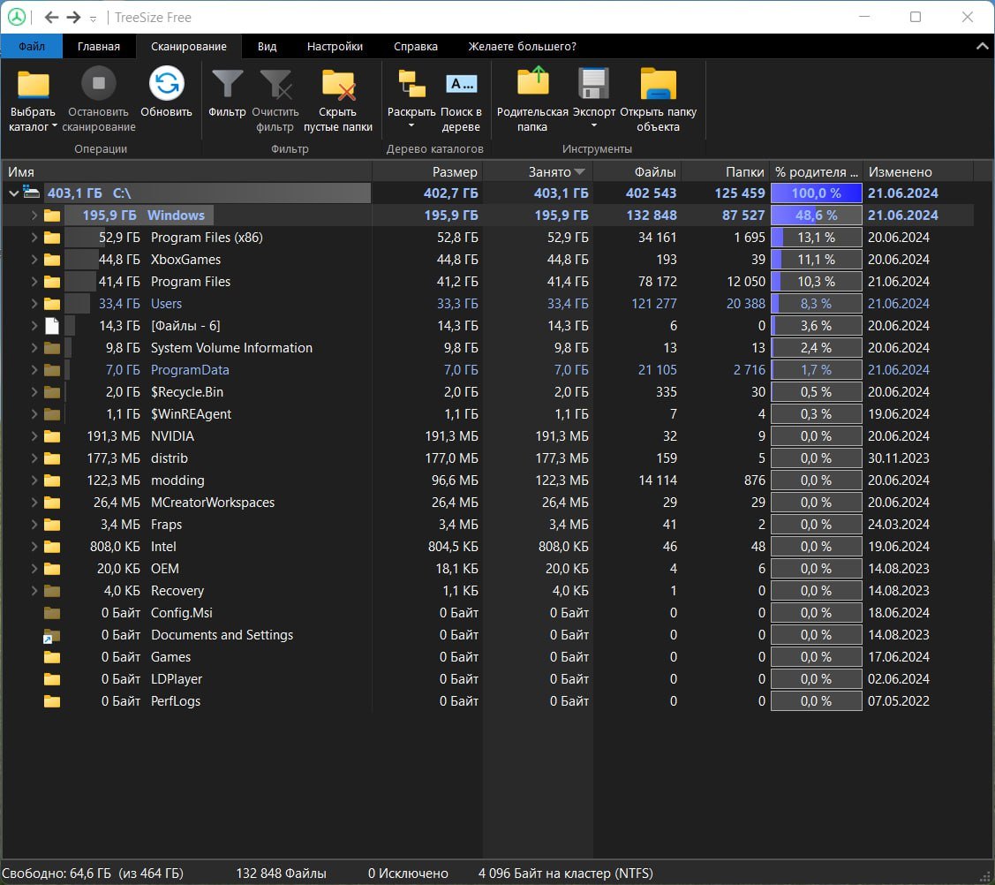This screenshot has height=885, width=995.
Task: Sort by % родителя column header
Action: tap(816, 172)
